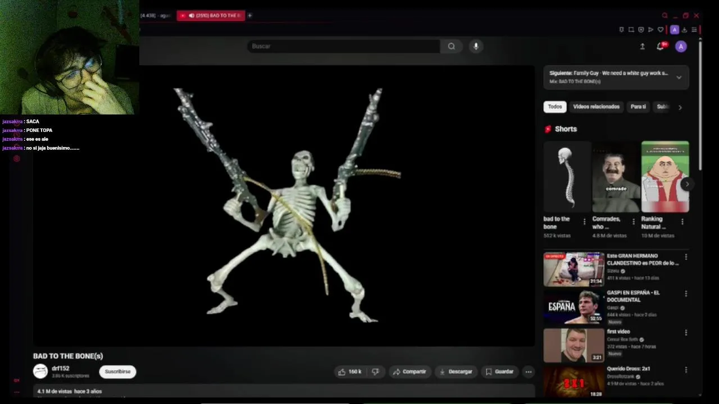Viewport: 719px width, 404px height.
Task: Open a new browser tab
Action: pyautogui.click(x=250, y=16)
